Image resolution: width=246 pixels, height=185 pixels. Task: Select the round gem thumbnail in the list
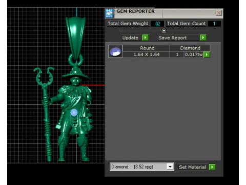point(116,51)
